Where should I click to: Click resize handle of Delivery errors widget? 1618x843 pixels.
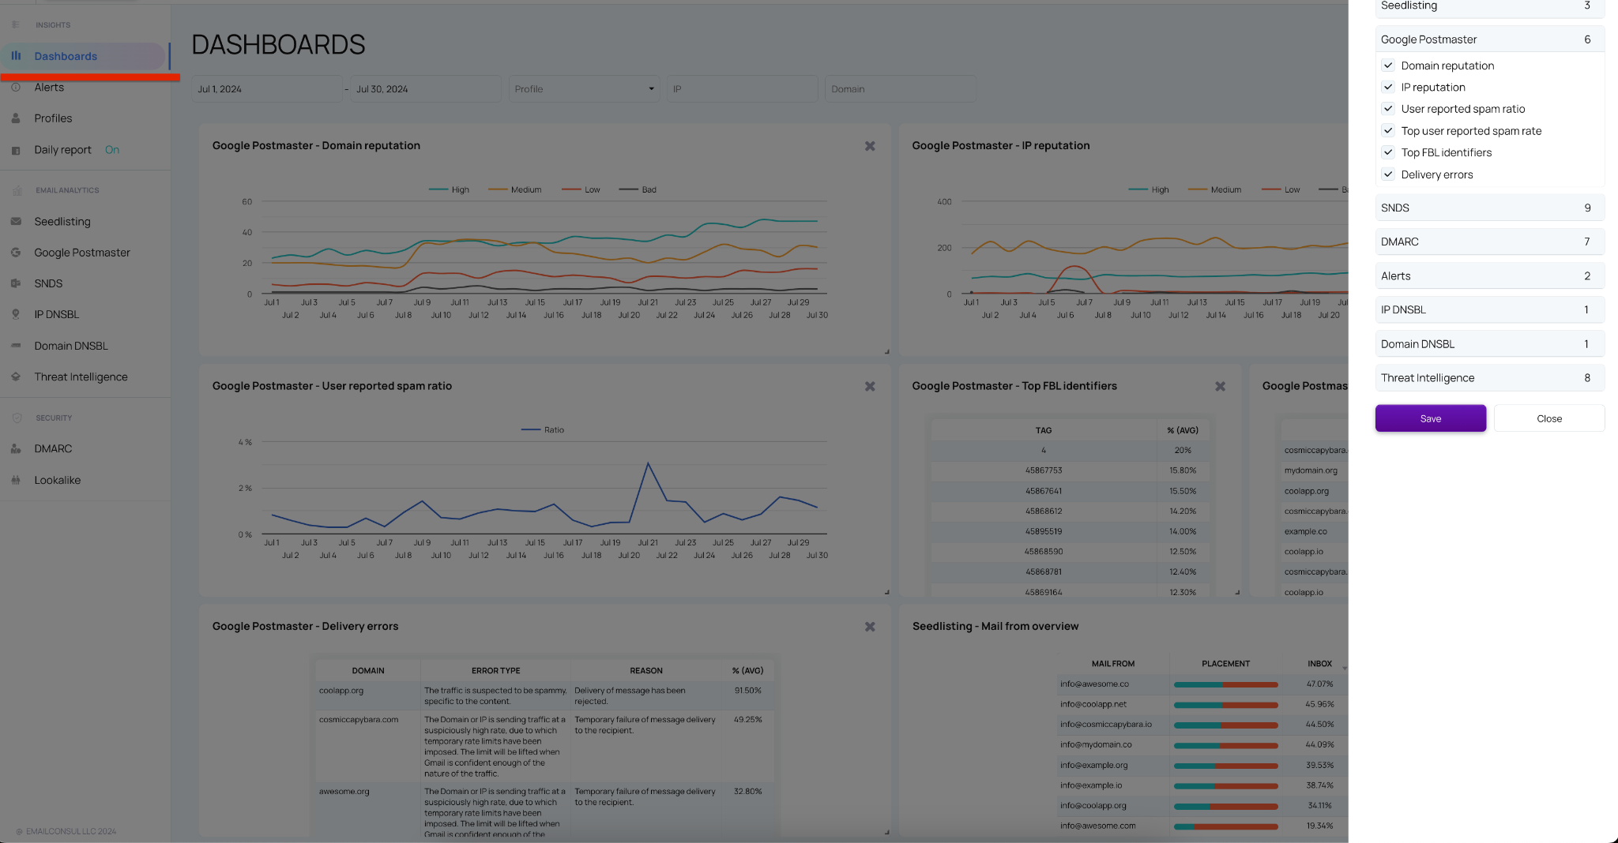(x=887, y=832)
